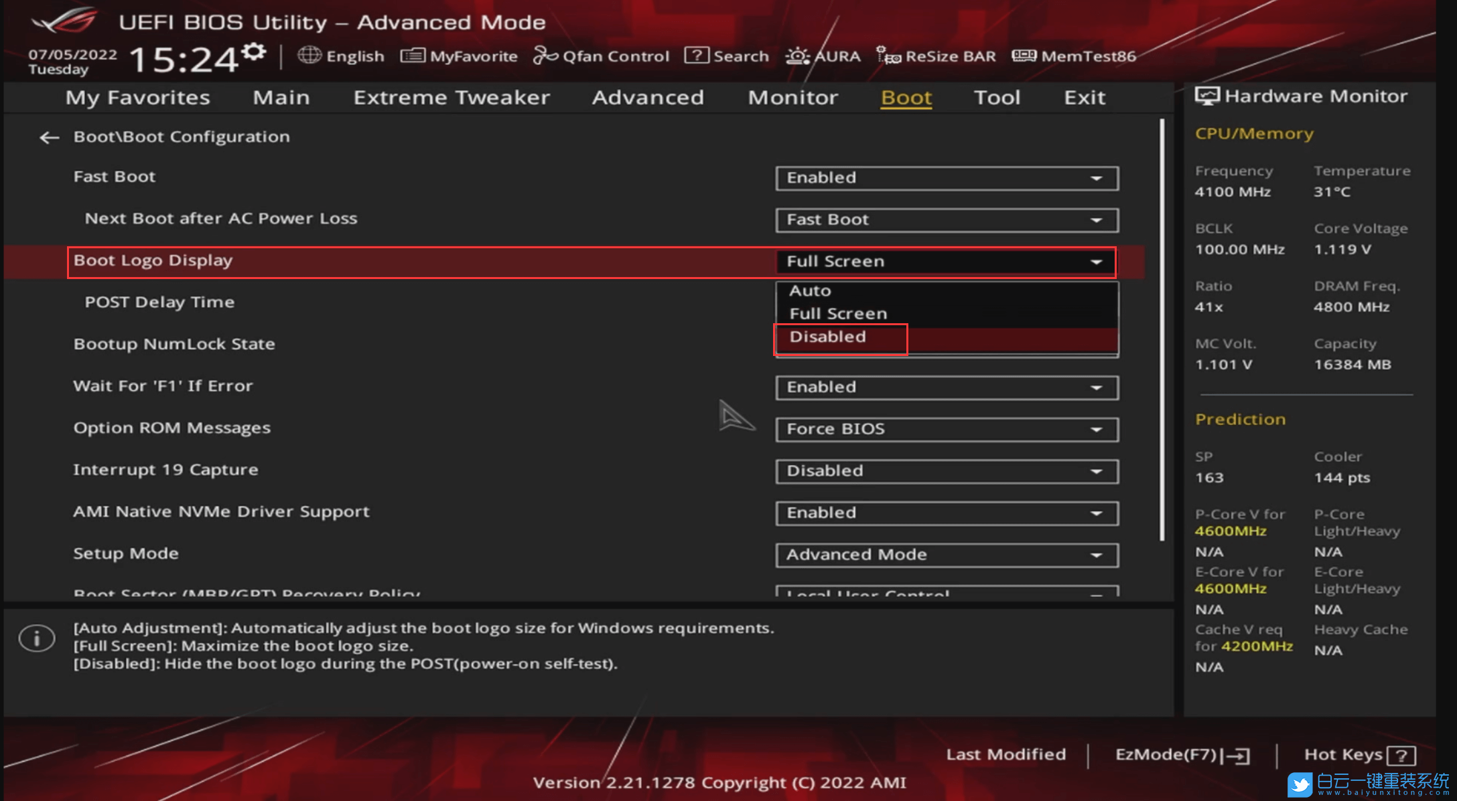Viewport: 1457px width, 801px height.
Task: Open Setup Mode Advanced Mode dropdown
Action: click(947, 555)
